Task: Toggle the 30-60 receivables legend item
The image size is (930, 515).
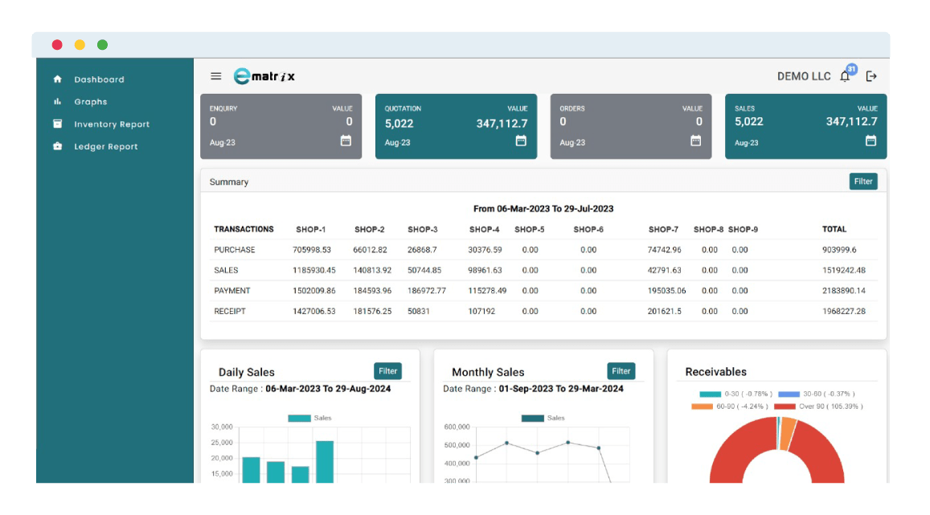Action: [x=816, y=394]
